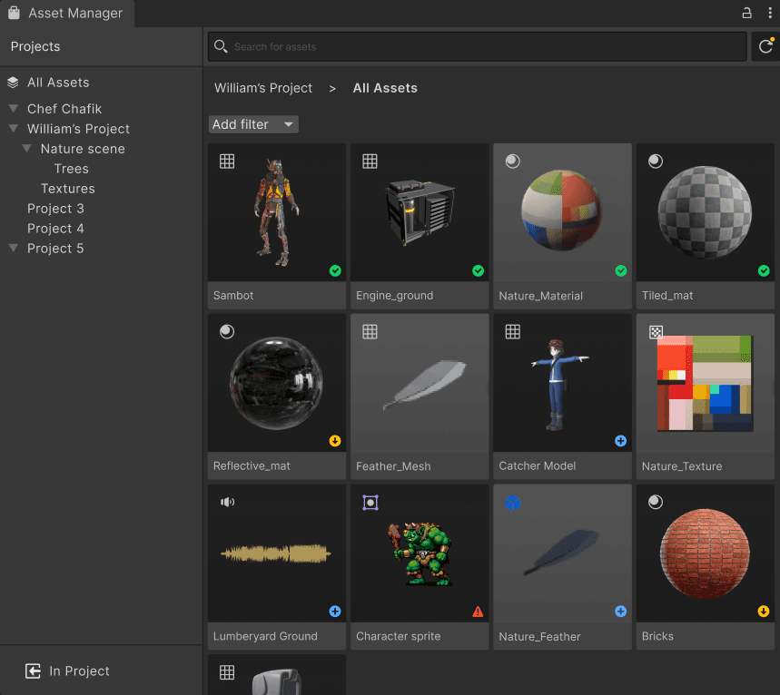The width and height of the screenshot is (780, 695).
Task: Click the texture icon on Nature_Texture card
Action: pyautogui.click(x=656, y=331)
